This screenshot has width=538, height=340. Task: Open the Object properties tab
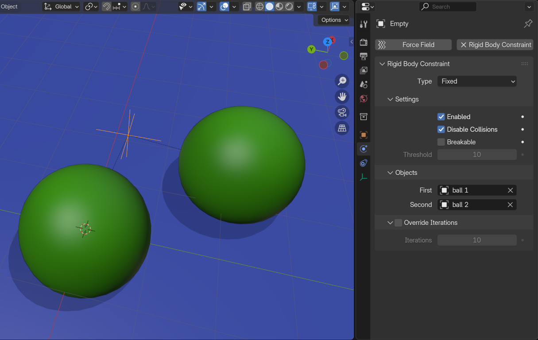(x=363, y=135)
